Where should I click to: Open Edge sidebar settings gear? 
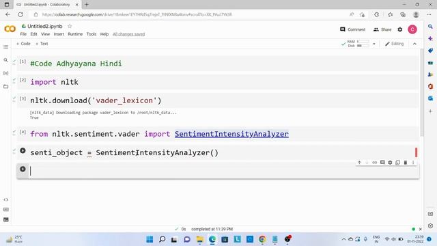[x=430, y=226]
